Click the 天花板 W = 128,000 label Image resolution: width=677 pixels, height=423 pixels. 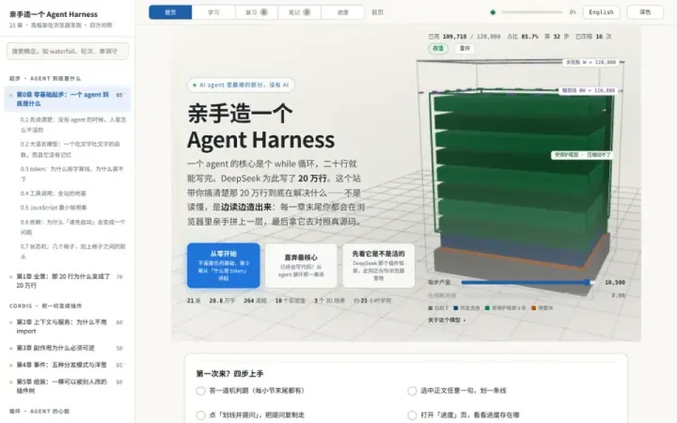pyautogui.click(x=590, y=62)
